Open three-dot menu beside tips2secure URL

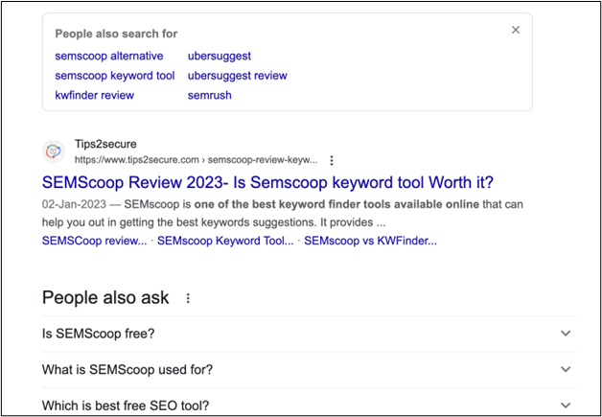332,160
